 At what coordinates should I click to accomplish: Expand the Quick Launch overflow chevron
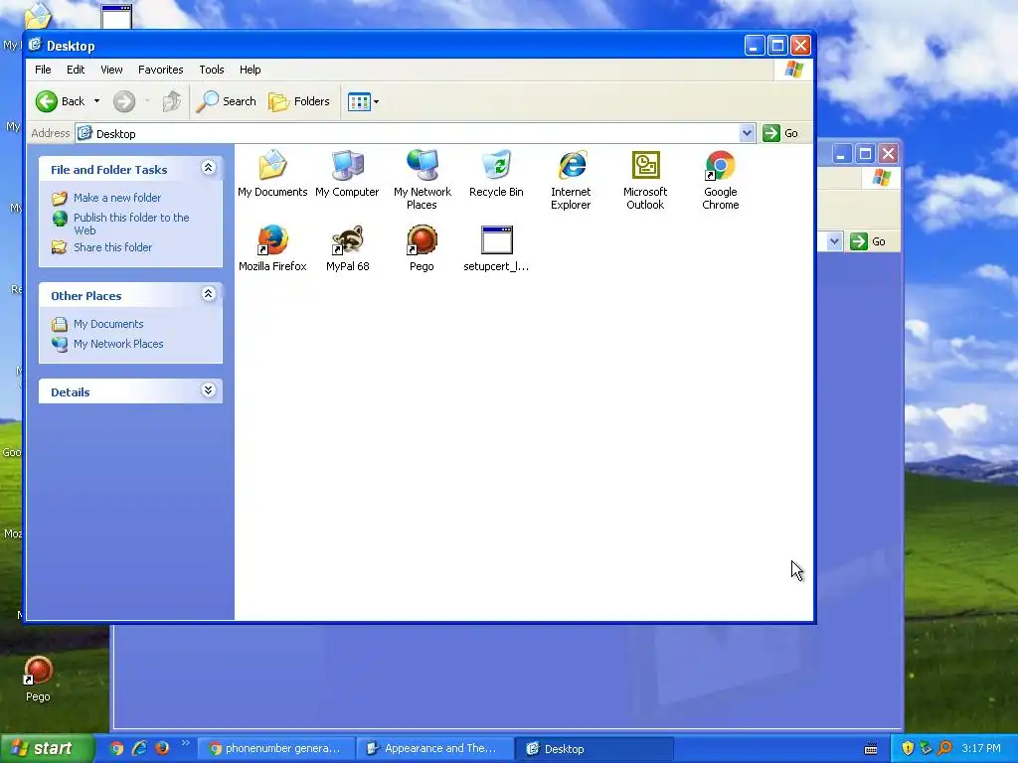[185, 743]
